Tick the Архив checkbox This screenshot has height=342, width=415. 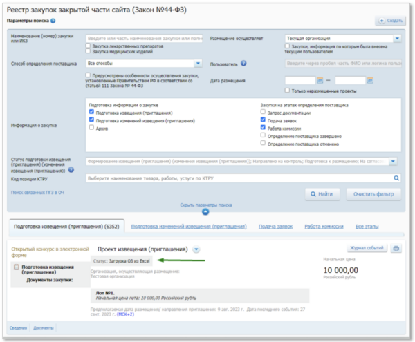[92, 127]
